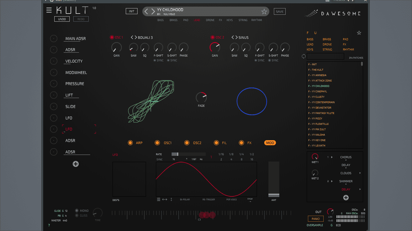
Task: Open the LFO shape list menu icon
Action: pyautogui.click(x=159, y=199)
